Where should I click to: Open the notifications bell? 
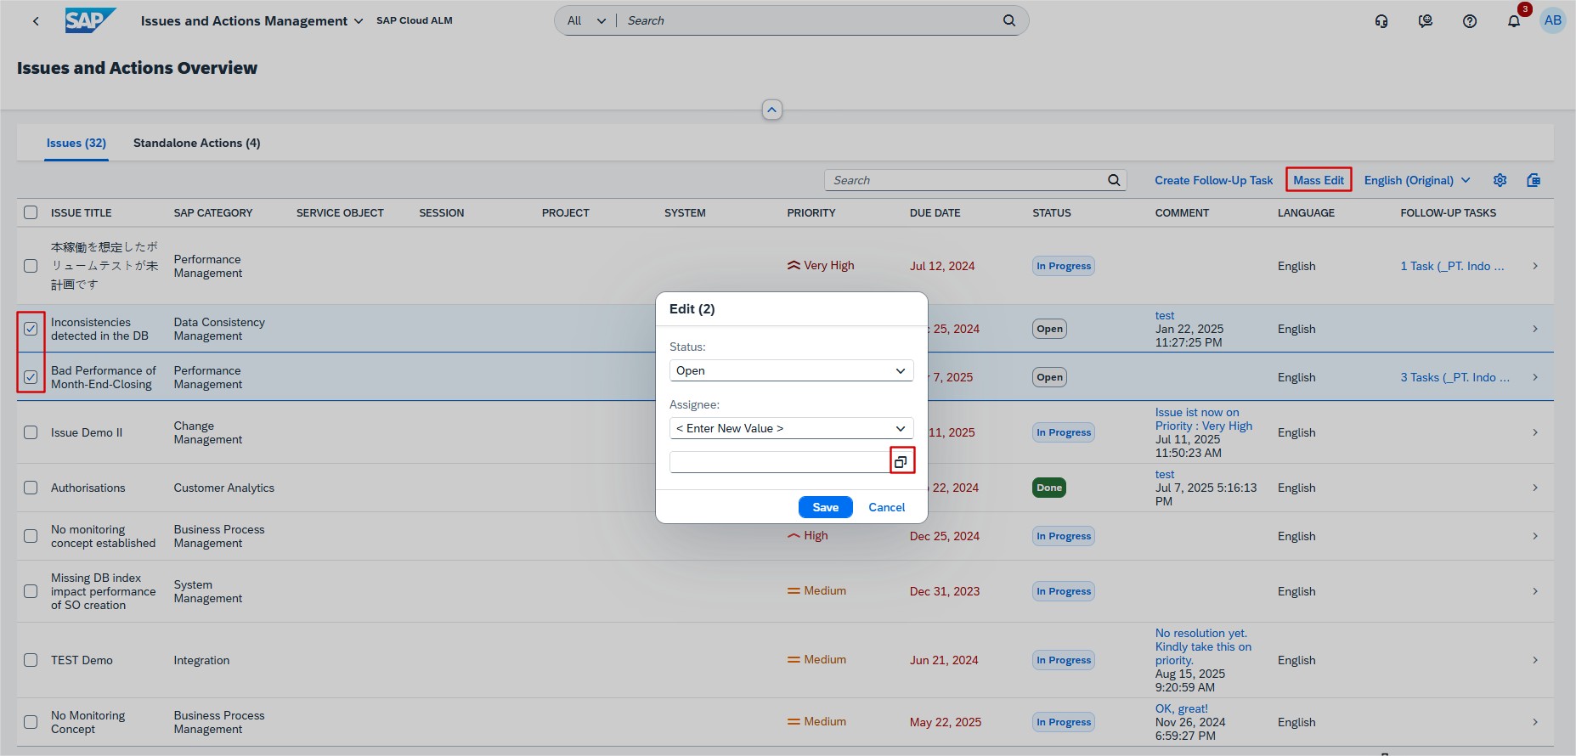[x=1513, y=21]
